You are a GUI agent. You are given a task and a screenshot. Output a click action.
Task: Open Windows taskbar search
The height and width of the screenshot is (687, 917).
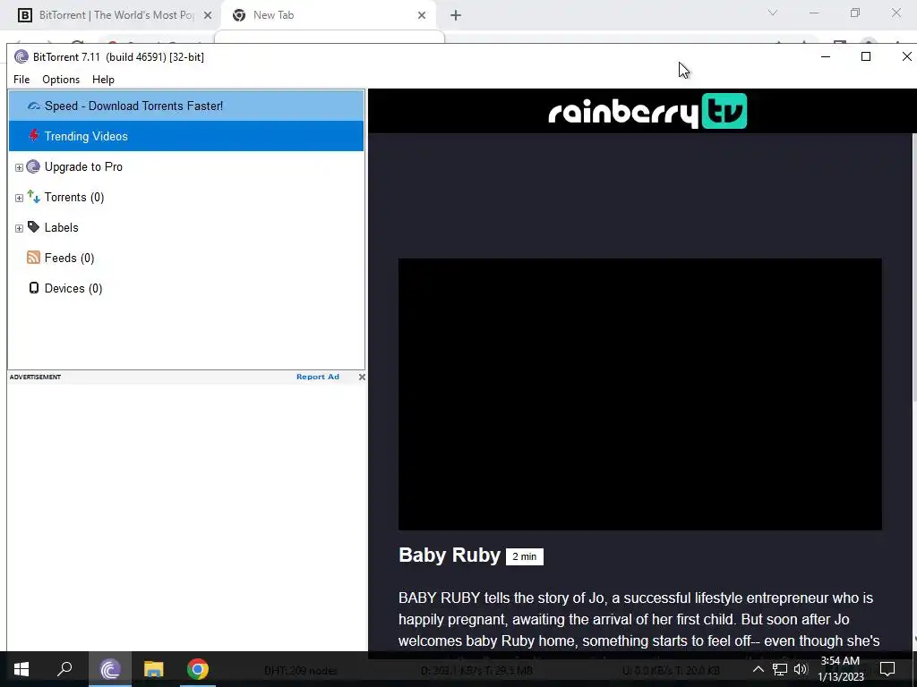pyautogui.click(x=64, y=669)
